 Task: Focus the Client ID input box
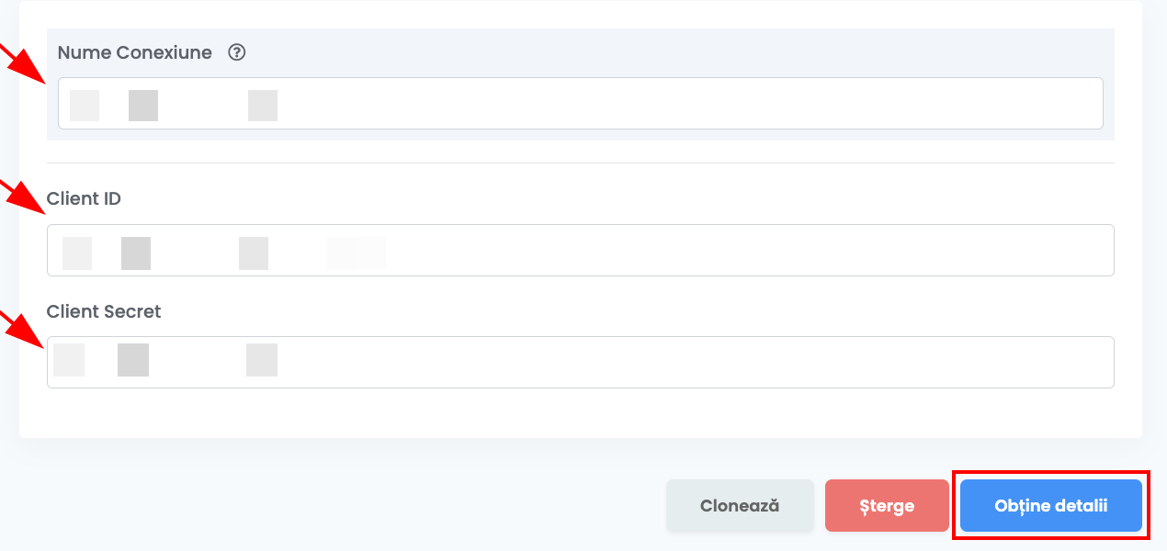click(x=580, y=250)
